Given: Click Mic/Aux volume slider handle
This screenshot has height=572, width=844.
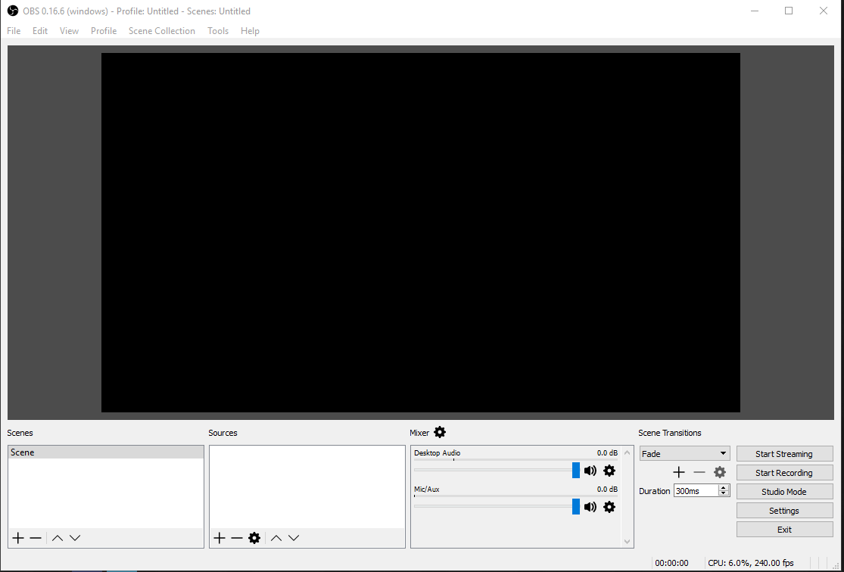Looking at the screenshot, I should pos(576,506).
